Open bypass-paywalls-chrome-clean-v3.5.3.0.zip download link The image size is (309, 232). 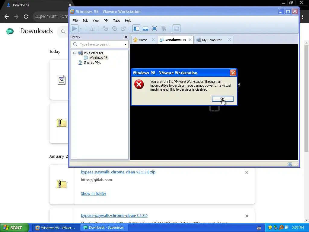tap(118, 172)
